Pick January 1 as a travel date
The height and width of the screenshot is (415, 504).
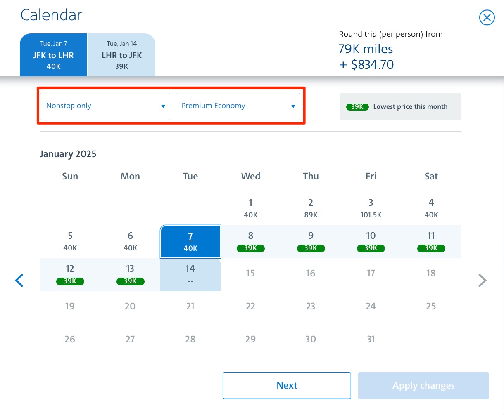tap(250, 208)
